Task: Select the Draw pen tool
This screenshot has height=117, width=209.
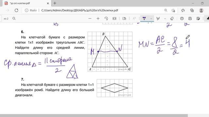Action: click(x=144, y=19)
